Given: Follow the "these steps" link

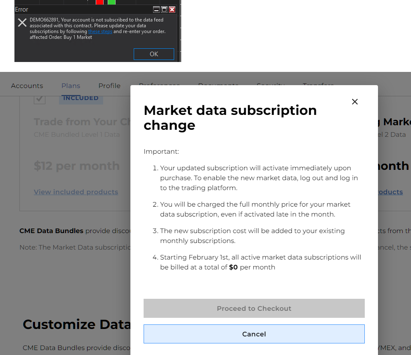Looking at the screenshot, I should tap(100, 31).
